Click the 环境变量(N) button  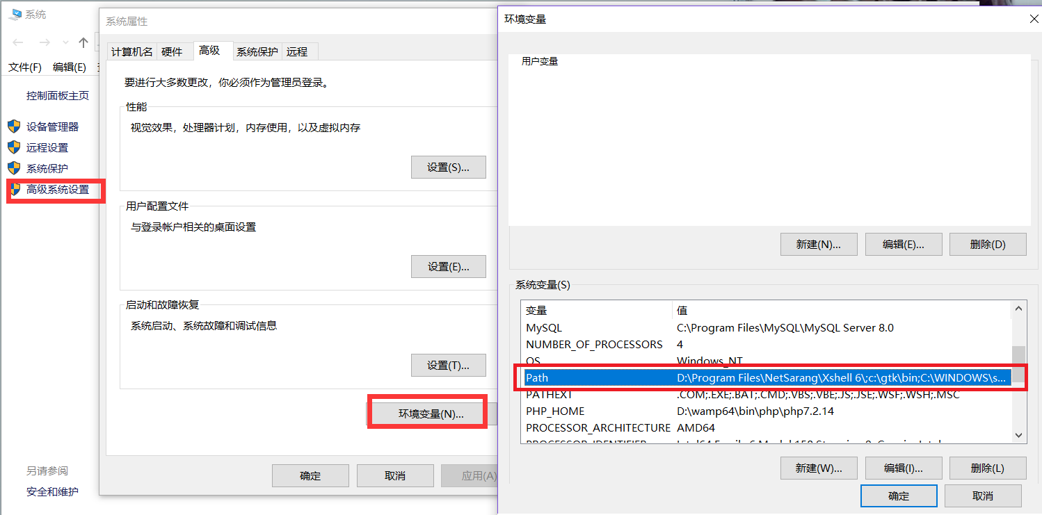point(426,412)
